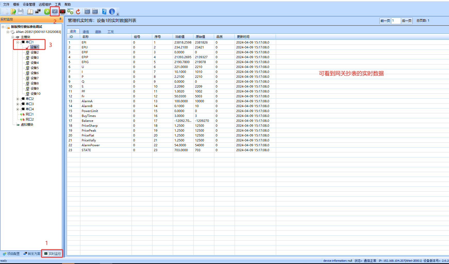The height and width of the screenshot is (264, 449).
Task: Switch to 项目配置 bottom panel tab
Action: 11,254
